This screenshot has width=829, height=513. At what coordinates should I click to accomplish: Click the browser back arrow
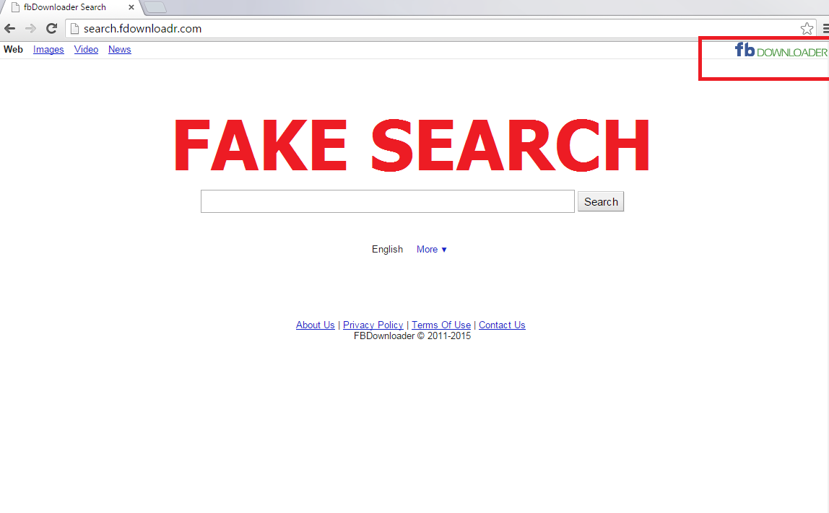pos(9,29)
